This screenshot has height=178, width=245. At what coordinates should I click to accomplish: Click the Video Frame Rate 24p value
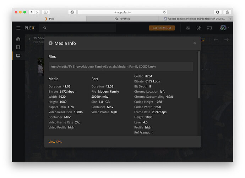click(x=78, y=122)
